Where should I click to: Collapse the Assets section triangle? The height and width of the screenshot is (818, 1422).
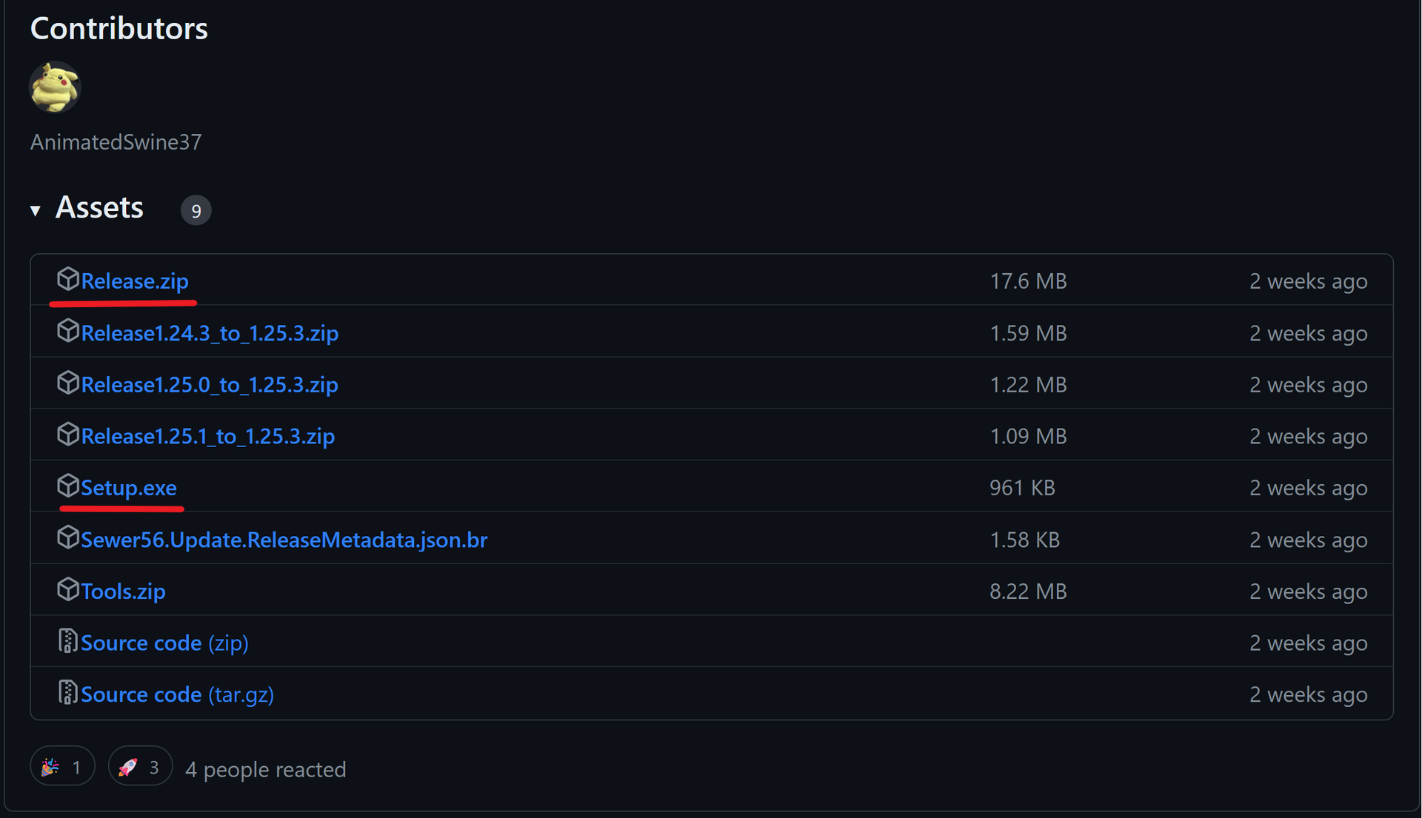(35, 211)
